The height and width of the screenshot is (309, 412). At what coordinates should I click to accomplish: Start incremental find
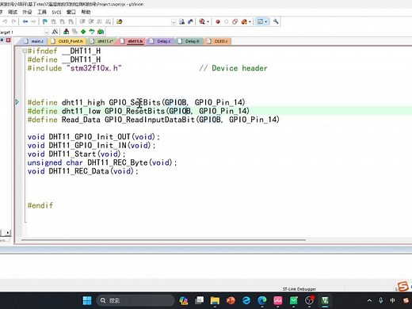pyautogui.click(x=190, y=21)
